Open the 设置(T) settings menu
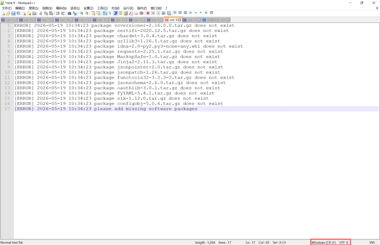The width and height of the screenshot is (380, 245). coord(88,8)
